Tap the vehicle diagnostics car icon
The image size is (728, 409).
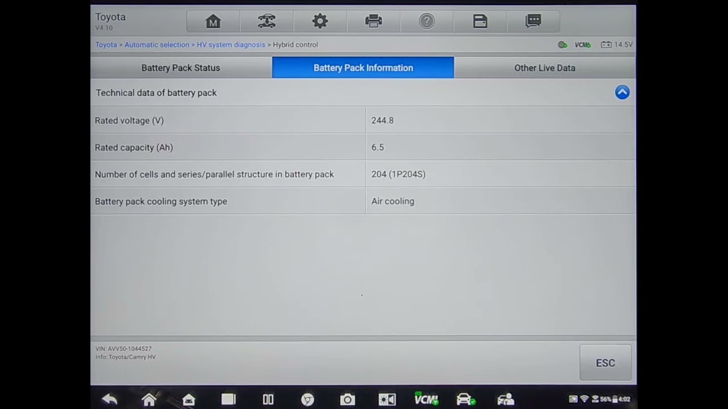coord(466,399)
